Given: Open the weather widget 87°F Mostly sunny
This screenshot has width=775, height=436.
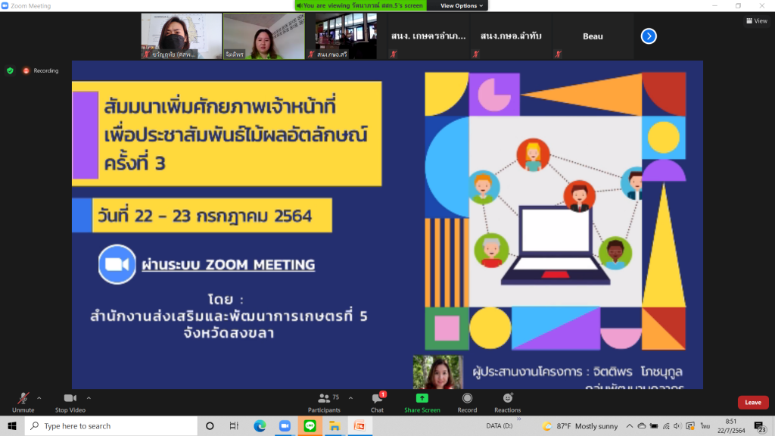Looking at the screenshot, I should coord(580,425).
